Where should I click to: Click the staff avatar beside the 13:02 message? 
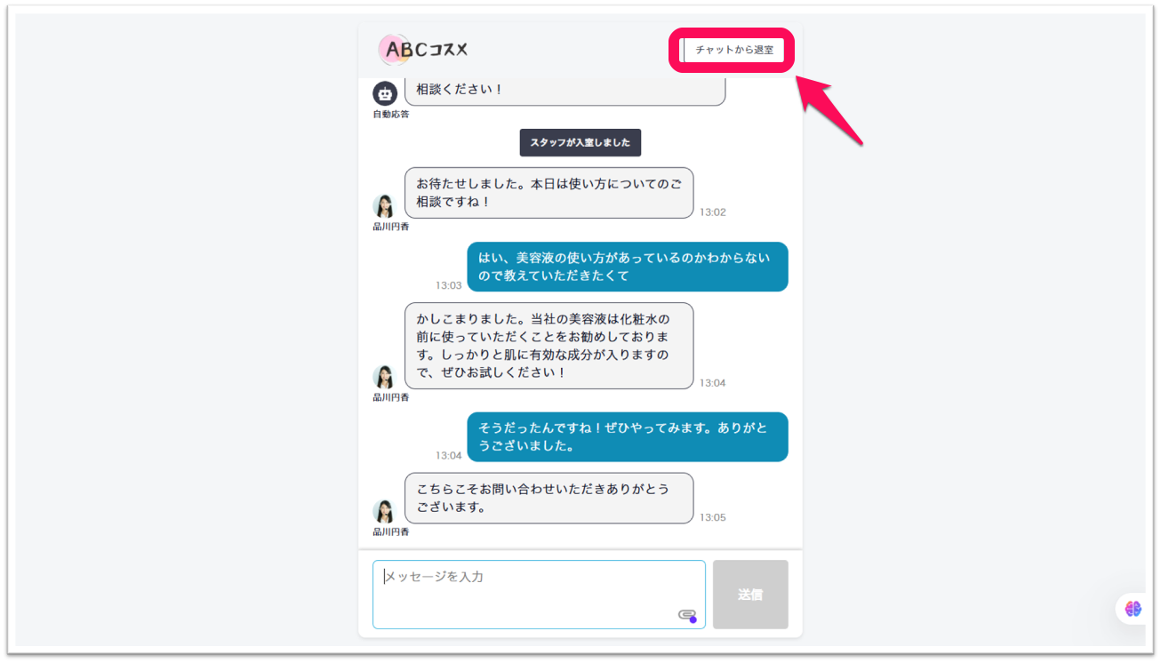coord(384,206)
